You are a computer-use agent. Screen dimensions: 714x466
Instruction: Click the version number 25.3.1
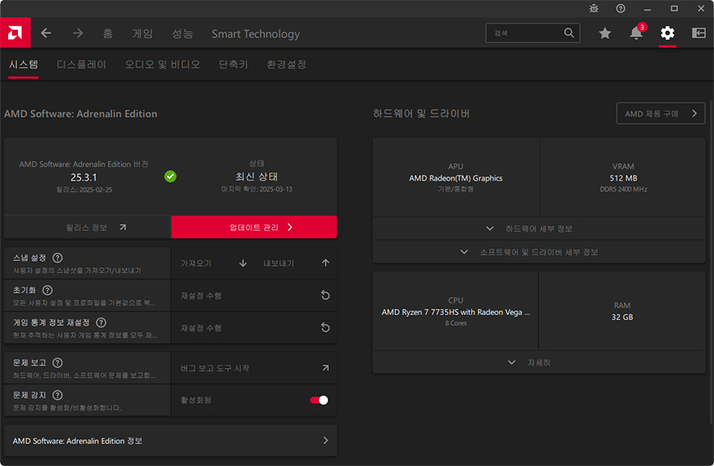[x=84, y=177]
